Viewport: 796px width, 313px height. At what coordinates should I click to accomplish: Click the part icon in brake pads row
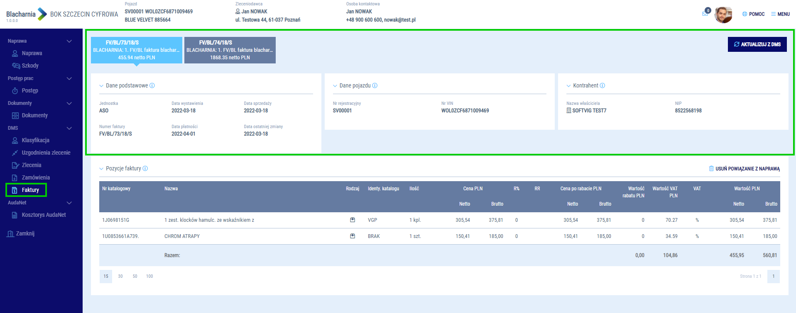[x=353, y=220]
